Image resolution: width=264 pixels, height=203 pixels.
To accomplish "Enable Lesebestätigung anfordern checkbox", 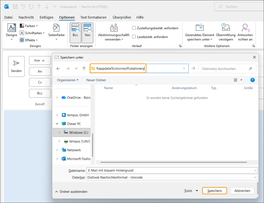I will pos(134,37).
